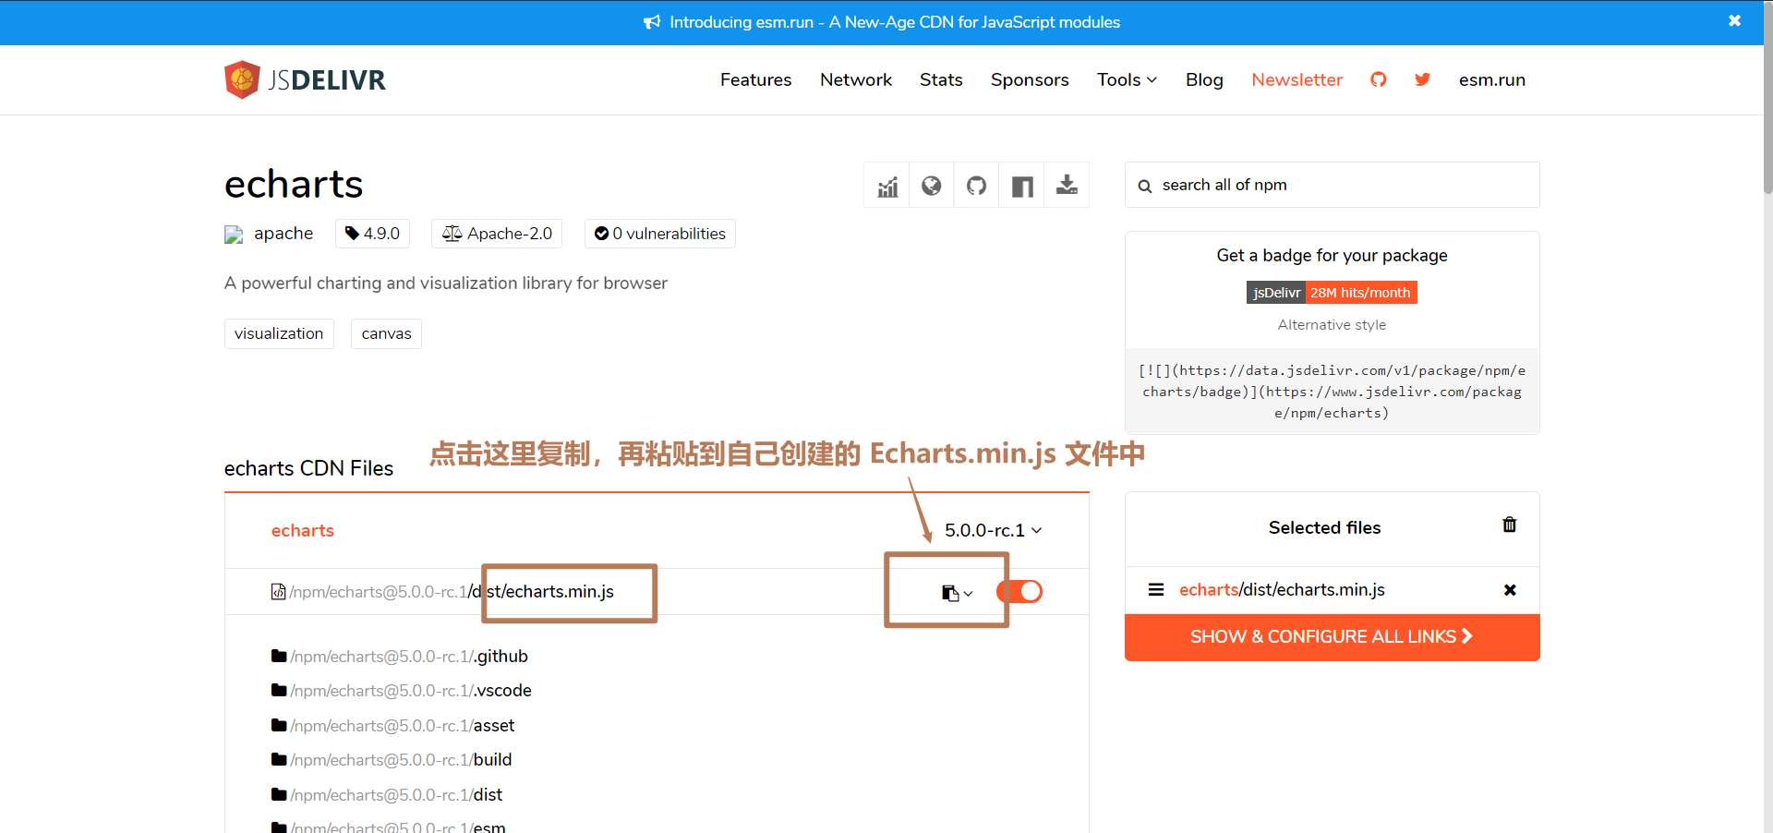Viewport: 1773px width, 833px height.
Task: Click the visualization keyword tag
Action: pos(279,333)
